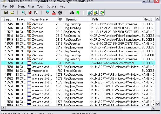This screenshot has height=114, width=161.
Task: Select vmware-authd process name in row 18563
Action: click(42, 82)
